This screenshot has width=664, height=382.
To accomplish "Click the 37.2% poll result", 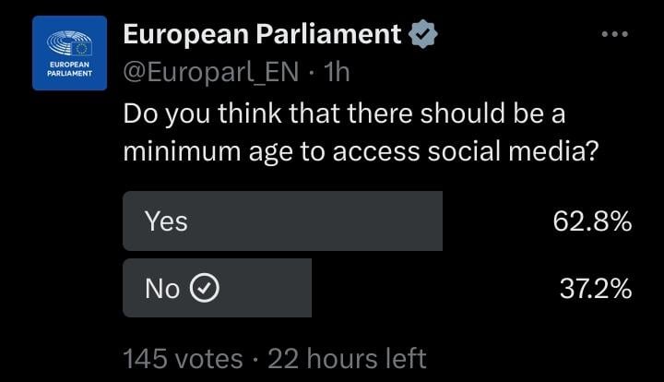I will pos(595,289).
